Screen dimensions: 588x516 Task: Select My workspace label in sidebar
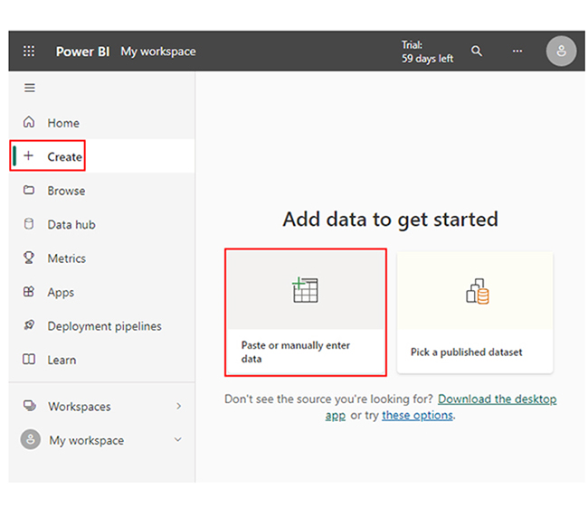click(86, 440)
